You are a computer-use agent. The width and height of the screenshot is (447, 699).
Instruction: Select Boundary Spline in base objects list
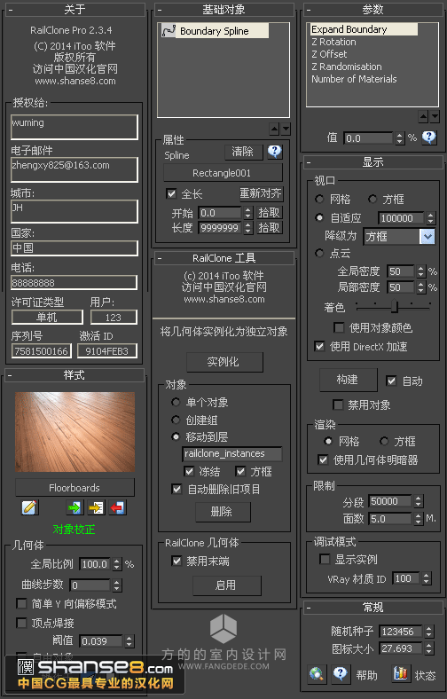pos(215,31)
